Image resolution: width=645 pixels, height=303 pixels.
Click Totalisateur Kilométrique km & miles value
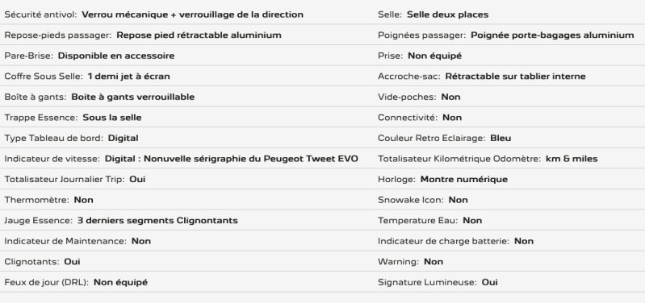pos(572,159)
